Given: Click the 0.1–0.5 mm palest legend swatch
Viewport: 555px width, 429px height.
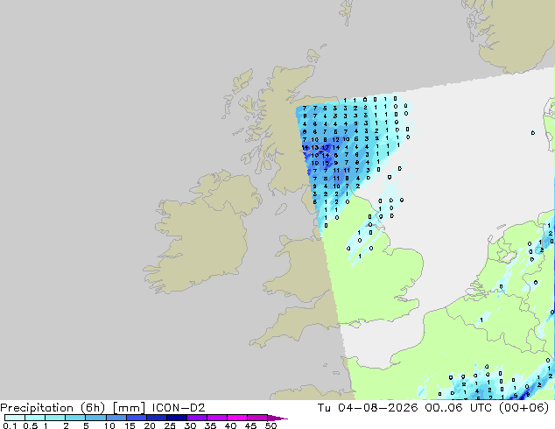Looking at the screenshot, I should click(15, 418).
